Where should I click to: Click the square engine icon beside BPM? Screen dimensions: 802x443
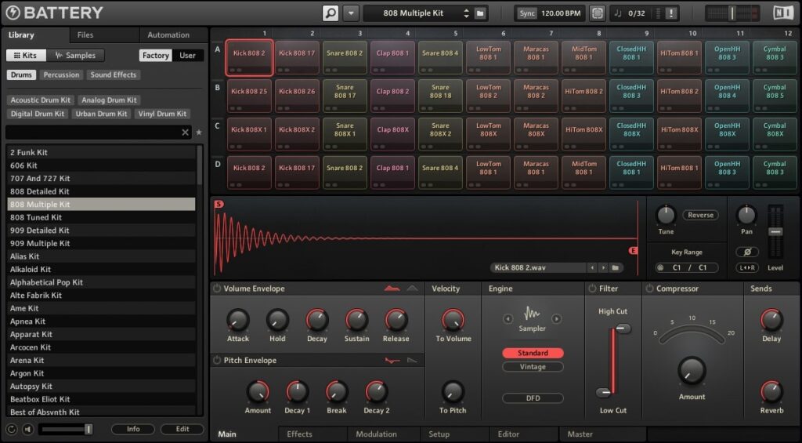(597, 13)
